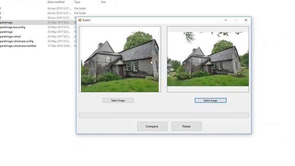The width and height of the screenshot is (295, 166).
Task: Select pareImage.vshost.exe.manifest file in Explorer
Action: [18, 46]
